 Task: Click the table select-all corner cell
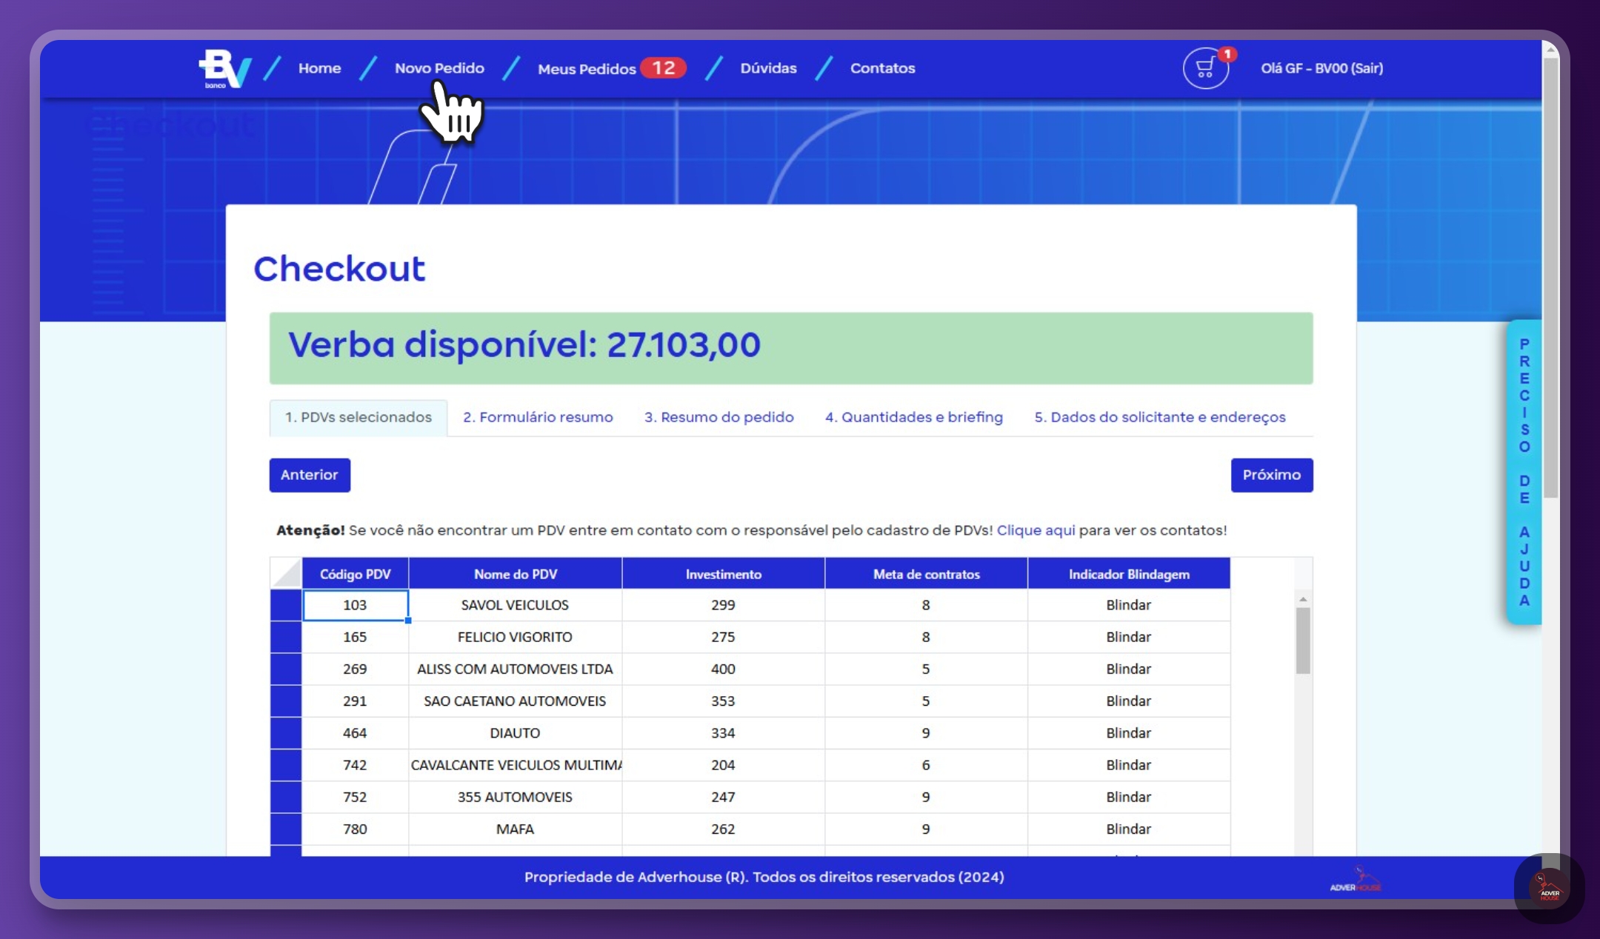coord(286,573)
